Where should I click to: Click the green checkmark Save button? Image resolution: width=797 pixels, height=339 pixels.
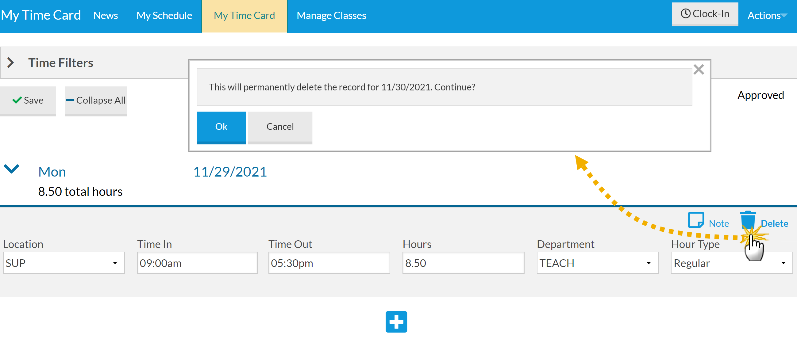[x=28, y=101]
